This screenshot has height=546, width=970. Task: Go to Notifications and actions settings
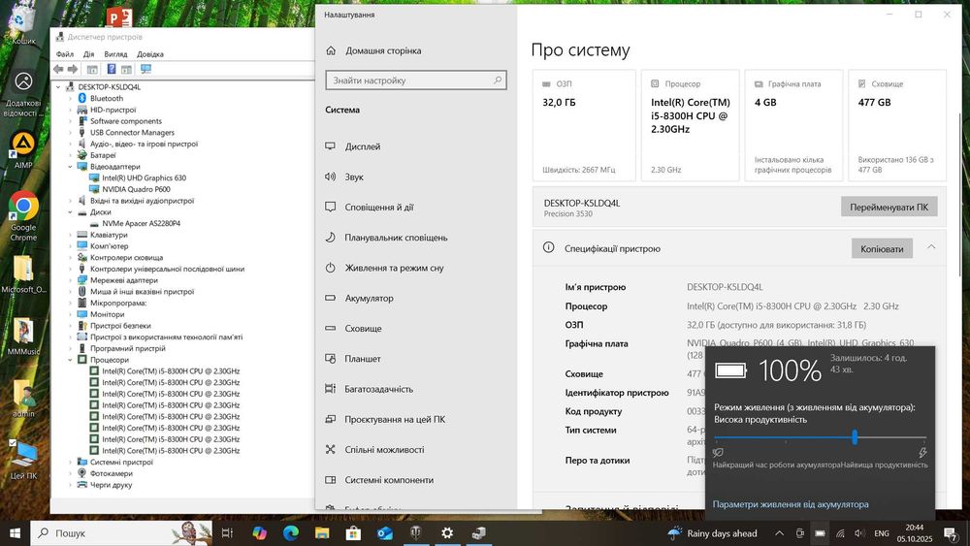point(379,208)
